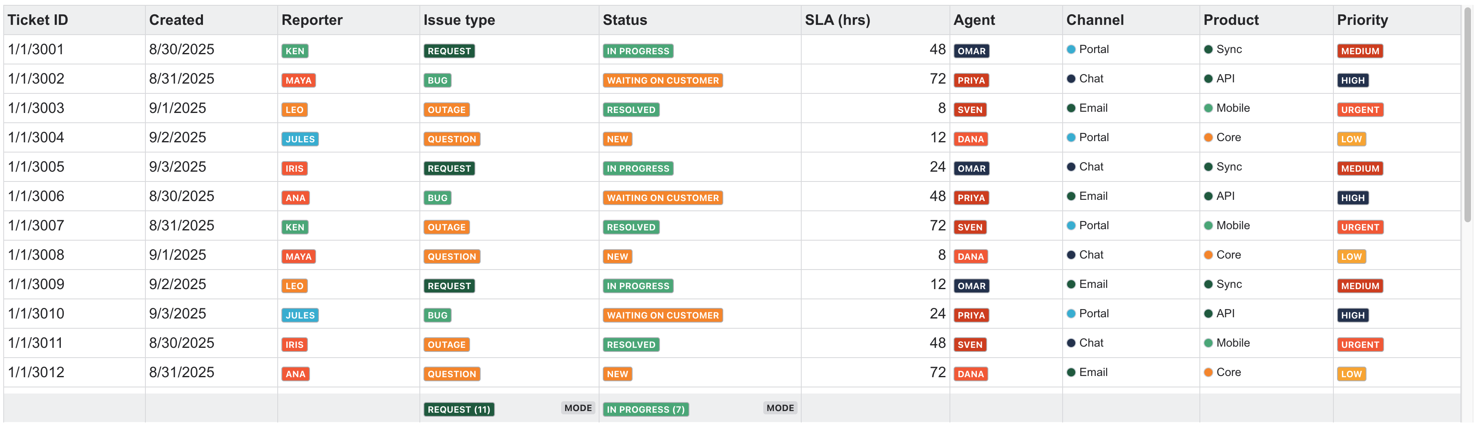Click the Issue type column header
1480x429 pixels.
pyautogui.click(x=509, y=20)
